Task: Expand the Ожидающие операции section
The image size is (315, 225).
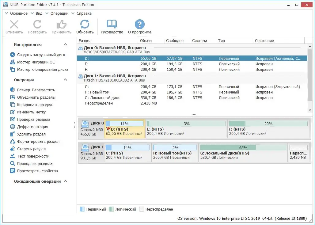Action: (x=65, y=181)
